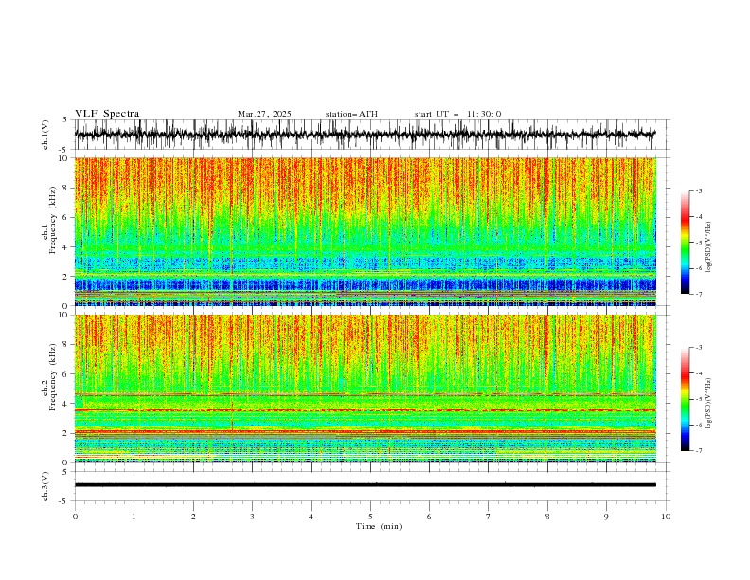Image resolution: width=750 pixels, height=580 pixels.
Task: Click the 'Time (min)' axis label
Action: coord(379,526)
